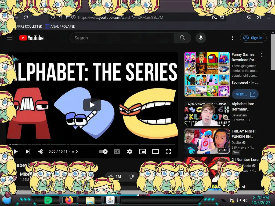The height and width of the screenshot is (206, 275).
Task: Toggle the autoplay switch
Action: click(x=103, y=152)
